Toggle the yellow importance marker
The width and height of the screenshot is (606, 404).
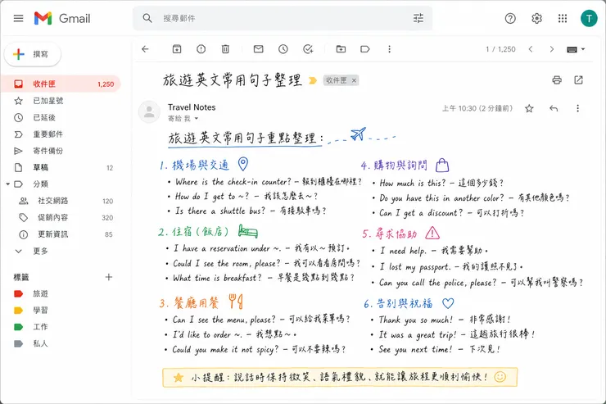pos(313,80)
